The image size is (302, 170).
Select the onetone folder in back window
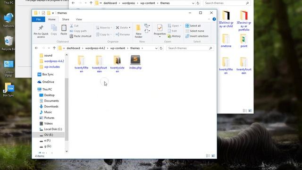226,41
